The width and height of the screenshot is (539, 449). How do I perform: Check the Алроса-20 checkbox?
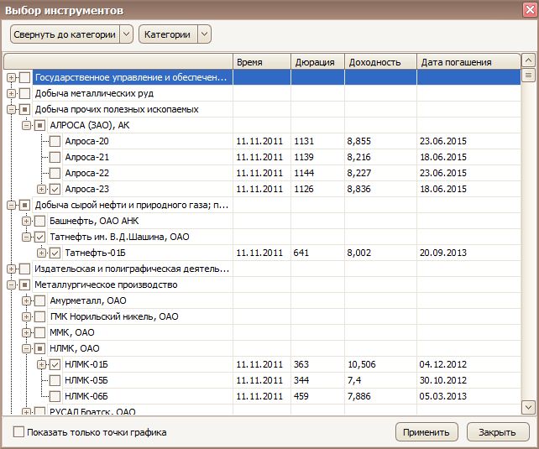point(55,142)
